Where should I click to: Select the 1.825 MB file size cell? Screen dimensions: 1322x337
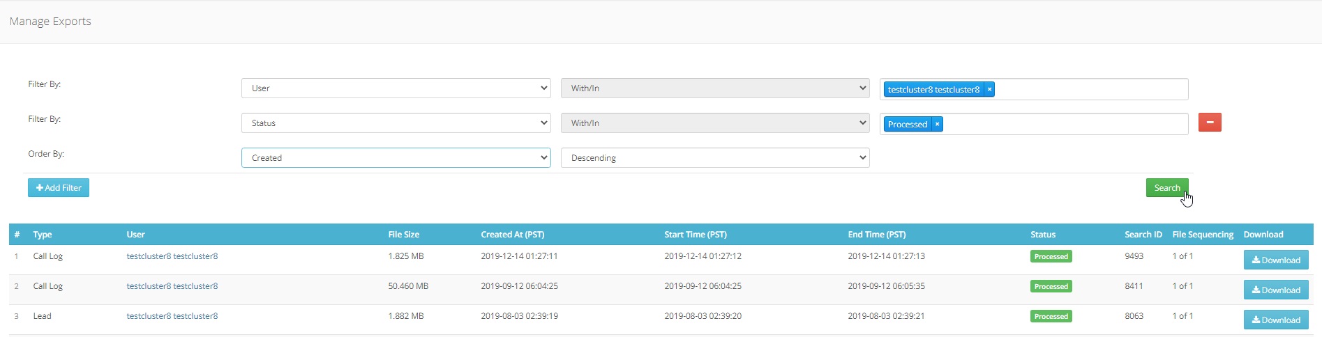click(406, 256)
